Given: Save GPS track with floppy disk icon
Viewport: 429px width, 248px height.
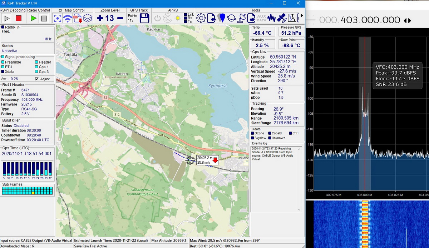Looking at the screenshot, I should tap(144, 18).
